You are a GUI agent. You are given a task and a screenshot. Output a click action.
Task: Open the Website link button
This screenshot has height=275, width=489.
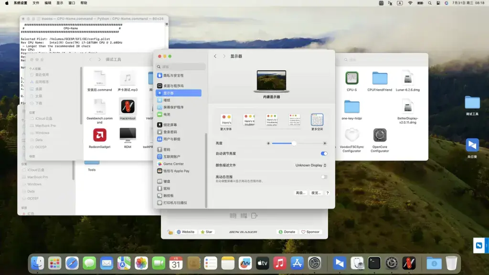tap(186, 232)
